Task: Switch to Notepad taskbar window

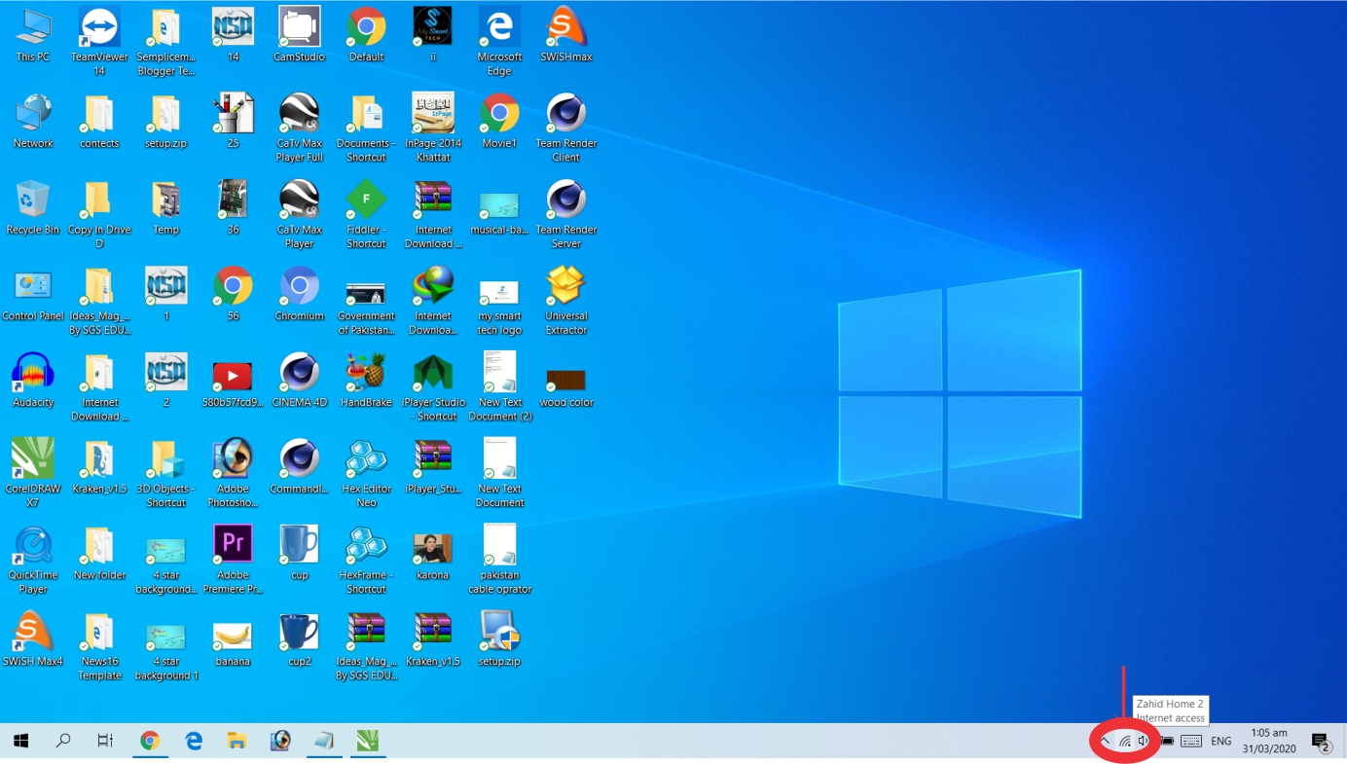Action: [x=323, y=741]
